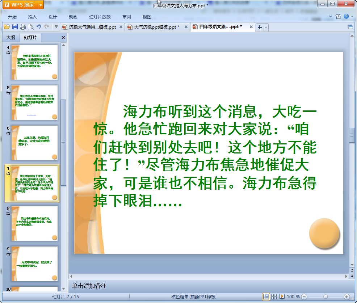Click the main slide vertical scrollbar thumb

[352, 135]
